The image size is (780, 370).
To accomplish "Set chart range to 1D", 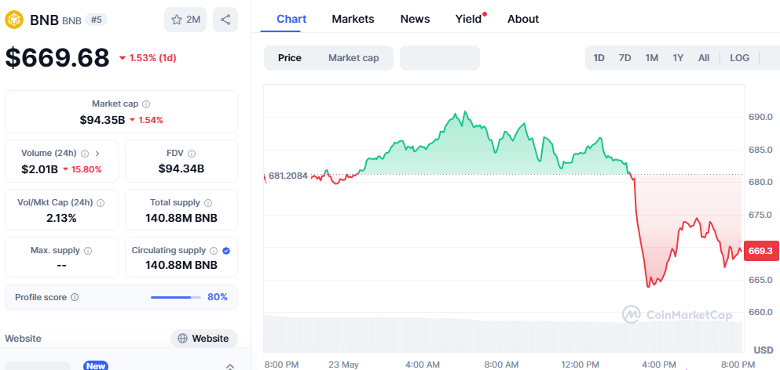I will pos(599,58).
